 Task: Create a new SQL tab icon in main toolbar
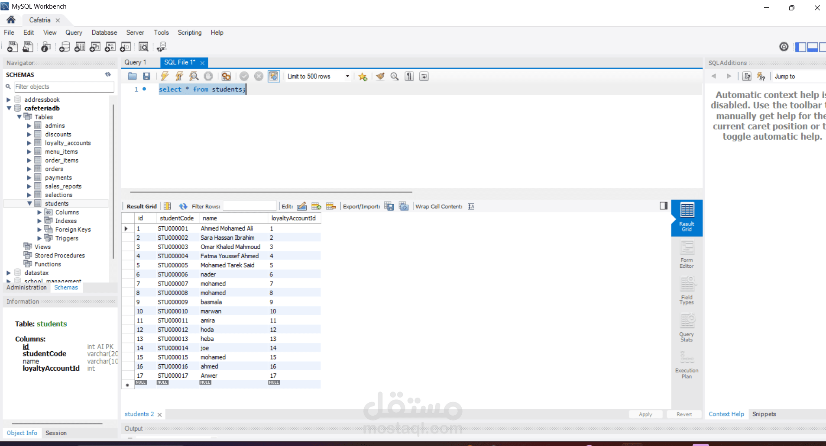pyautogui.click(x=13, y=47)
